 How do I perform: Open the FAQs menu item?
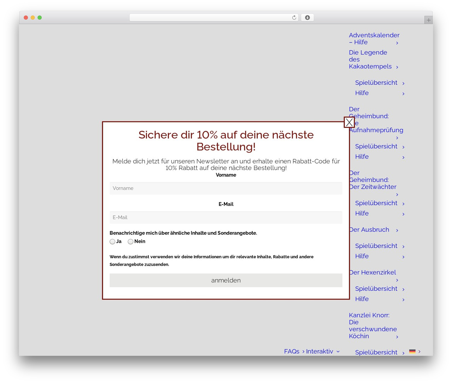292,351
